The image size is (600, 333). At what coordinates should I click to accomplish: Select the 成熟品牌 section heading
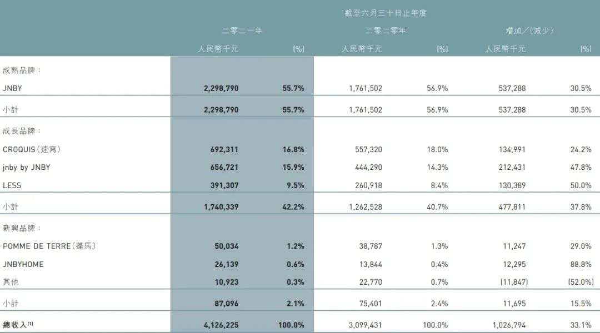tap(22, 70)
